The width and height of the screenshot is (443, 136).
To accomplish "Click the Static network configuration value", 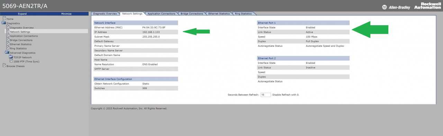I will pos(146,84).
